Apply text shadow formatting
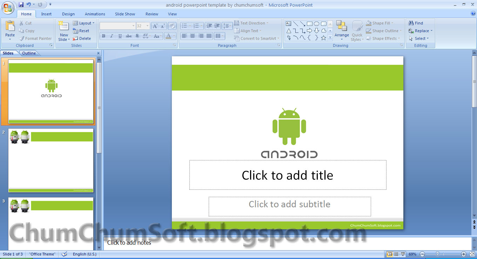The width and height of the screenshot is (477, 259). tap(137, 36)
